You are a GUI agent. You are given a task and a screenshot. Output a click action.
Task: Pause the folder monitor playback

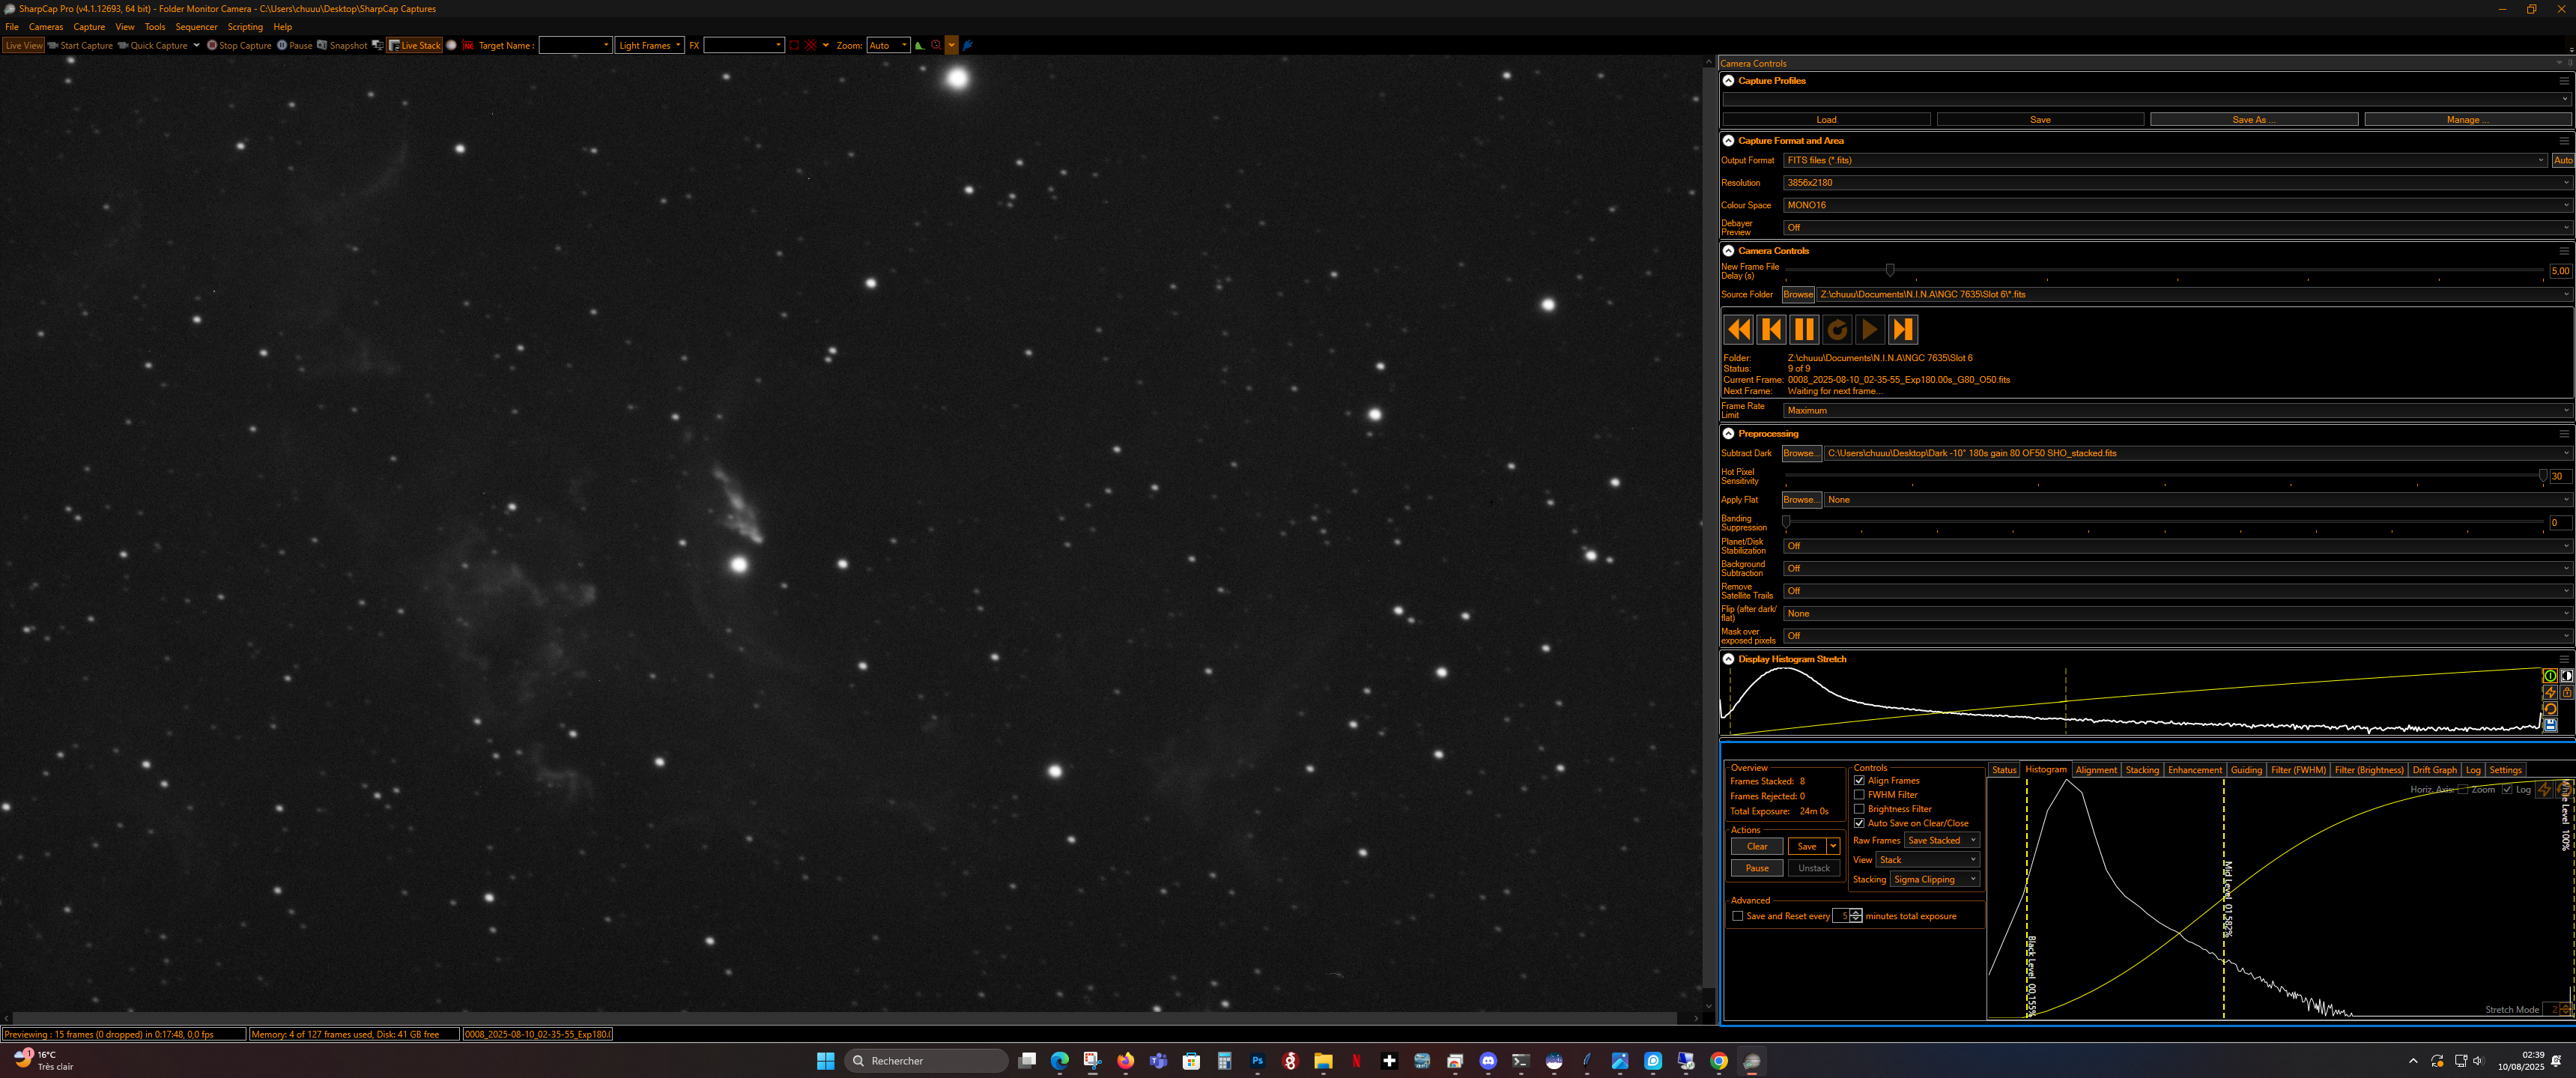(1803, 329)
